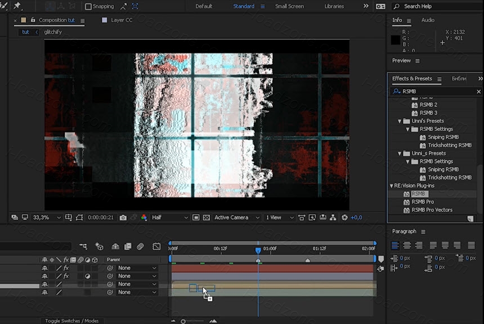
Task: Select the glitchify breadcrumb
Action: (x=53, y=32)
